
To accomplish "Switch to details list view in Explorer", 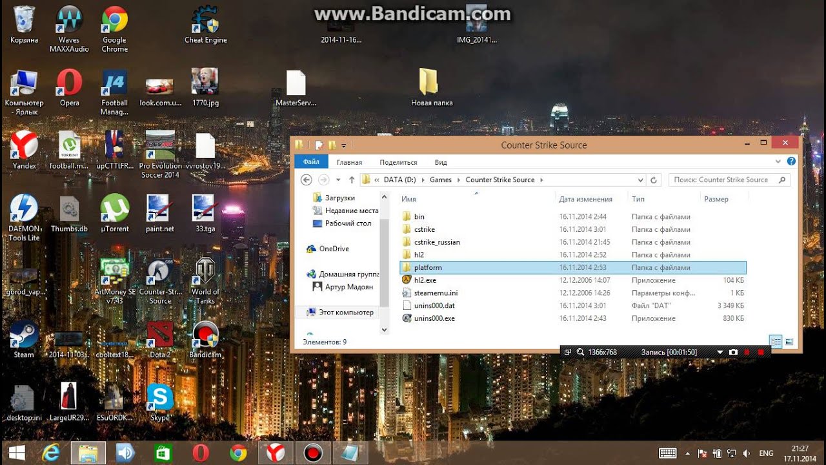I will pos(776,342).
